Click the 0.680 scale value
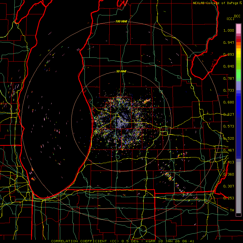Image resolution: width=243 pixels, height=243 pixels. pos(229,102)
